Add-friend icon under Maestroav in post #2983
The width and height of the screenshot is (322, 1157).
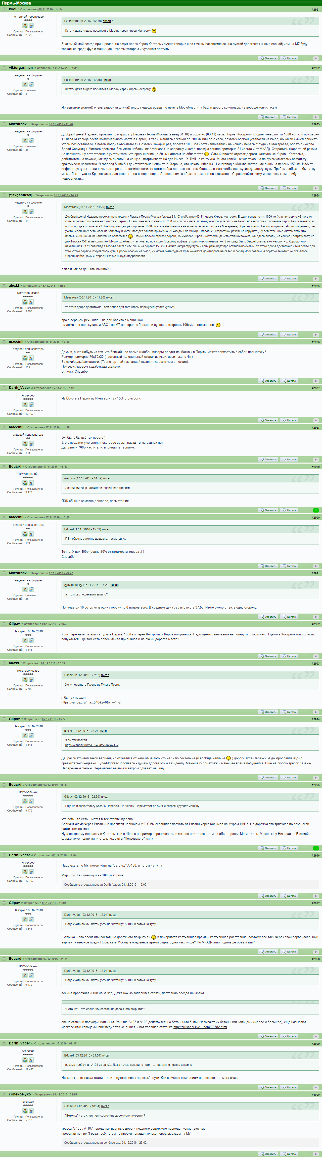coord(25,141)
